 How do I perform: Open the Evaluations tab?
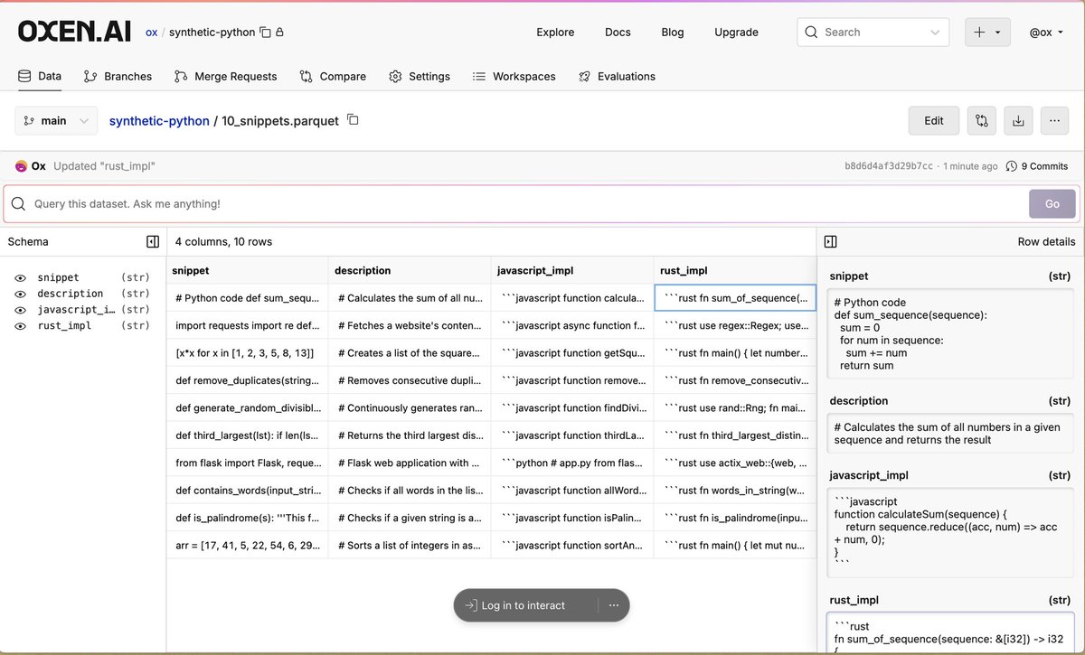pos(617,76)
